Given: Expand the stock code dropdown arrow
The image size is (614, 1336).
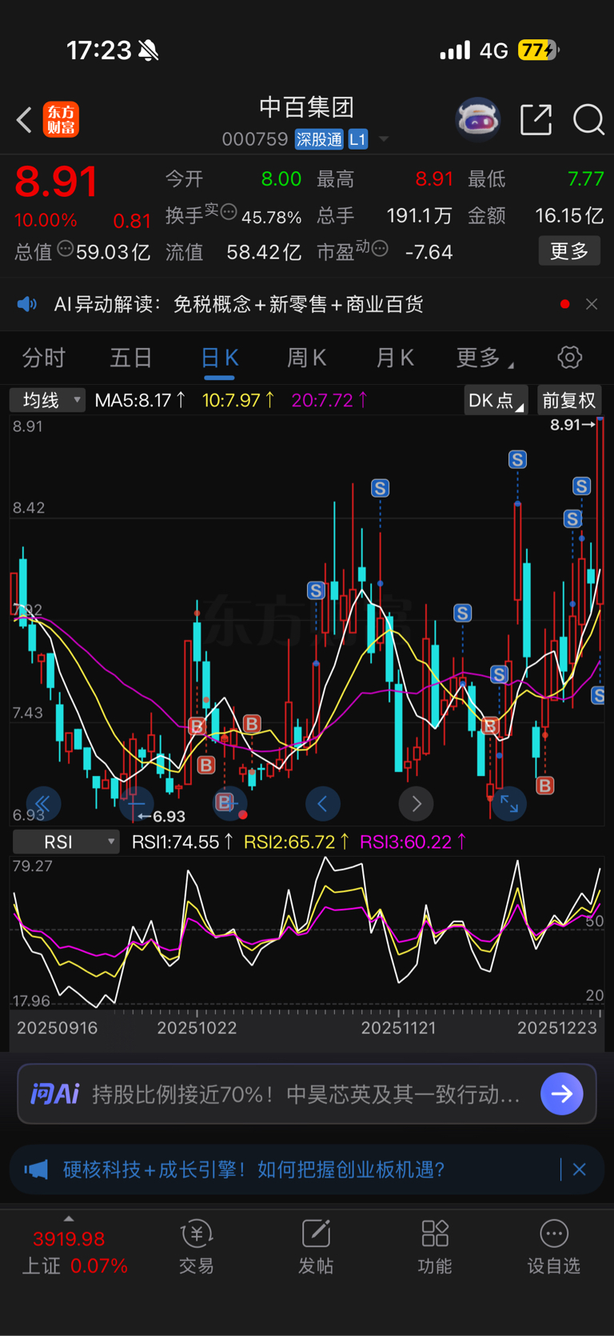Looking at the screenshot, I should pos(385,139).
